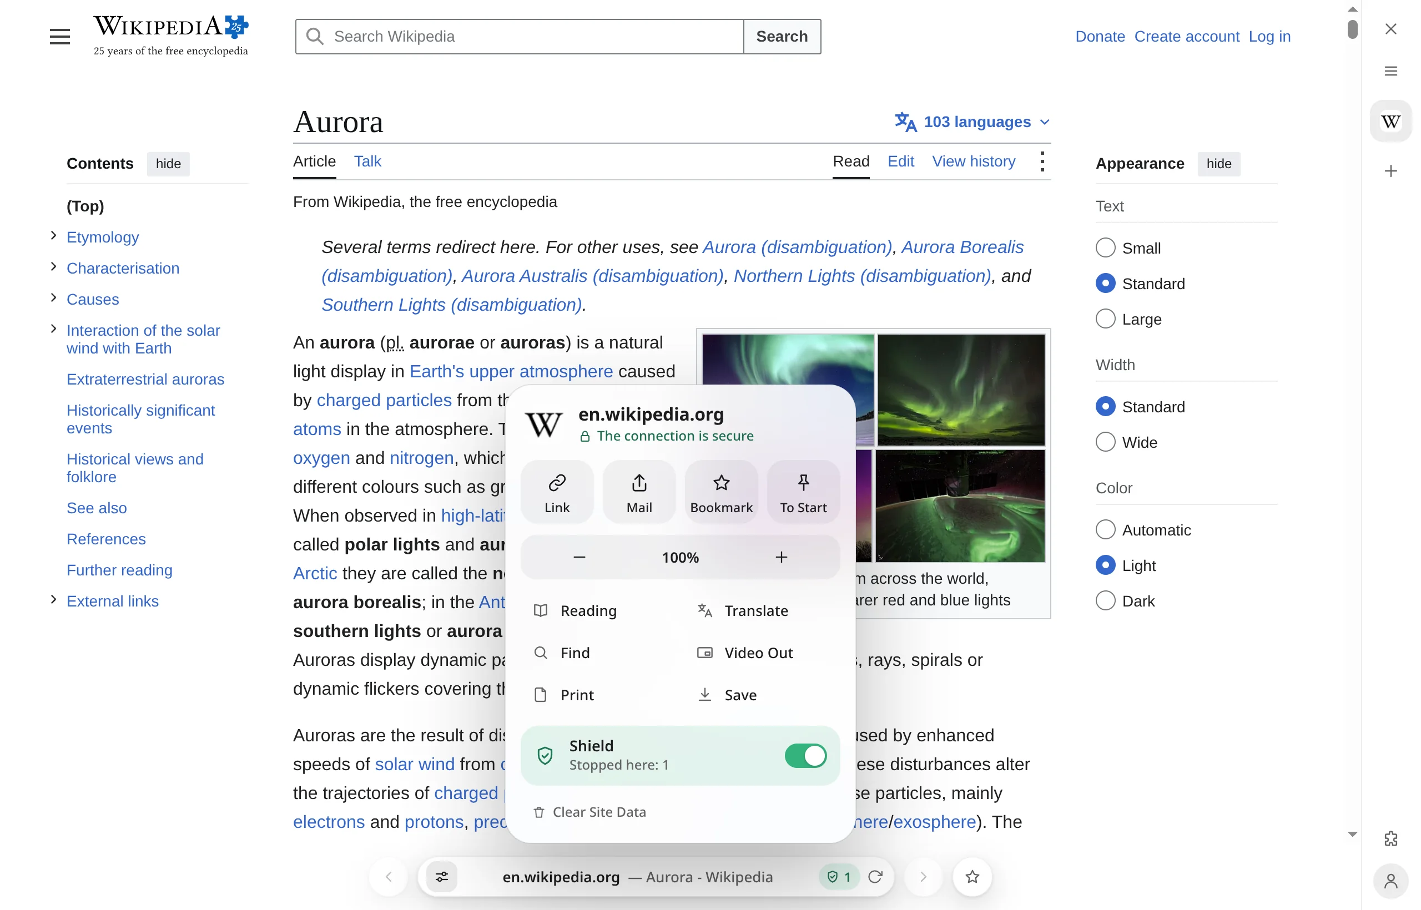Select the Read tab
The image size is (1421, 910).
pyautogui.click(x=850, y=161)
